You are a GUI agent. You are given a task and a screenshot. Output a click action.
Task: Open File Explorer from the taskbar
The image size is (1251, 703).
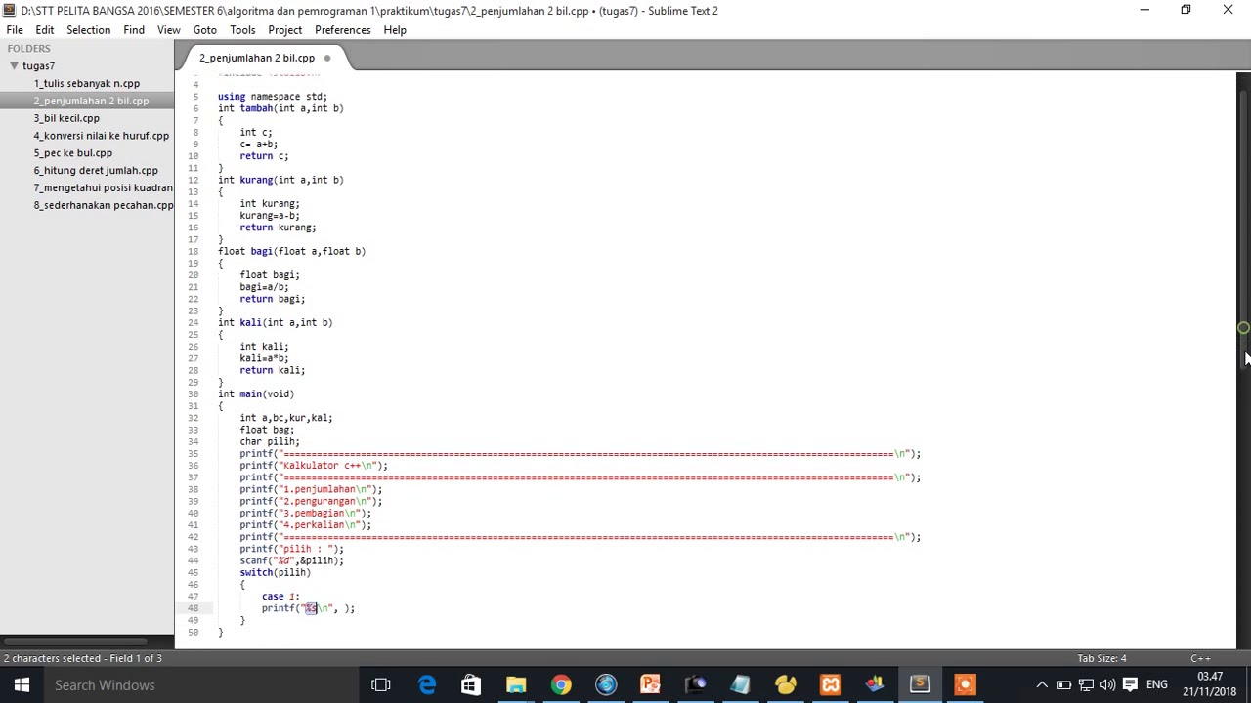516,684
